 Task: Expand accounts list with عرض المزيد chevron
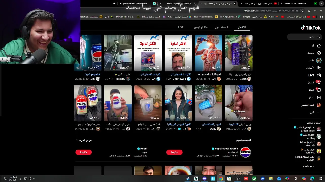pos(319,166)
